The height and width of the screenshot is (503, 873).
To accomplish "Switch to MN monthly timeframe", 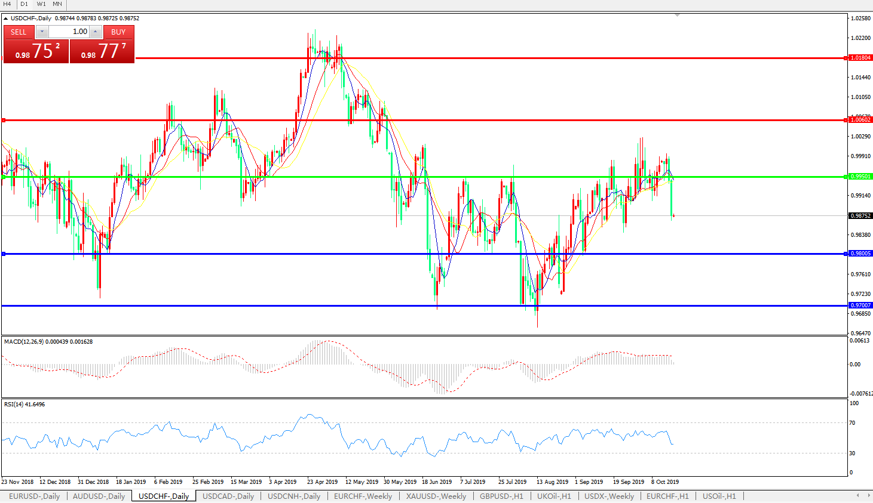I will click(57, 4).
